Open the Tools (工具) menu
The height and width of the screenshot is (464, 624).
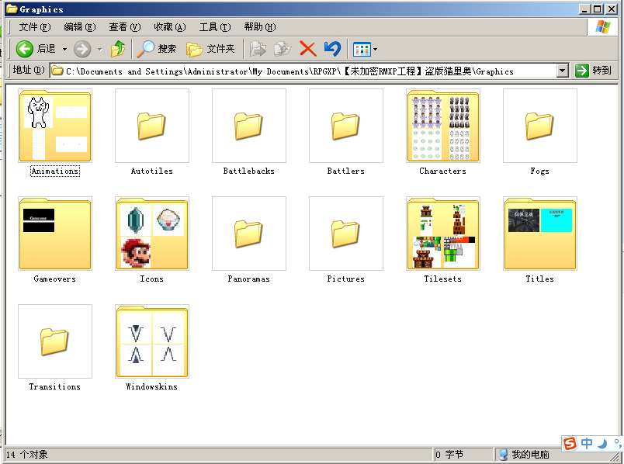[x=215, y=27]
